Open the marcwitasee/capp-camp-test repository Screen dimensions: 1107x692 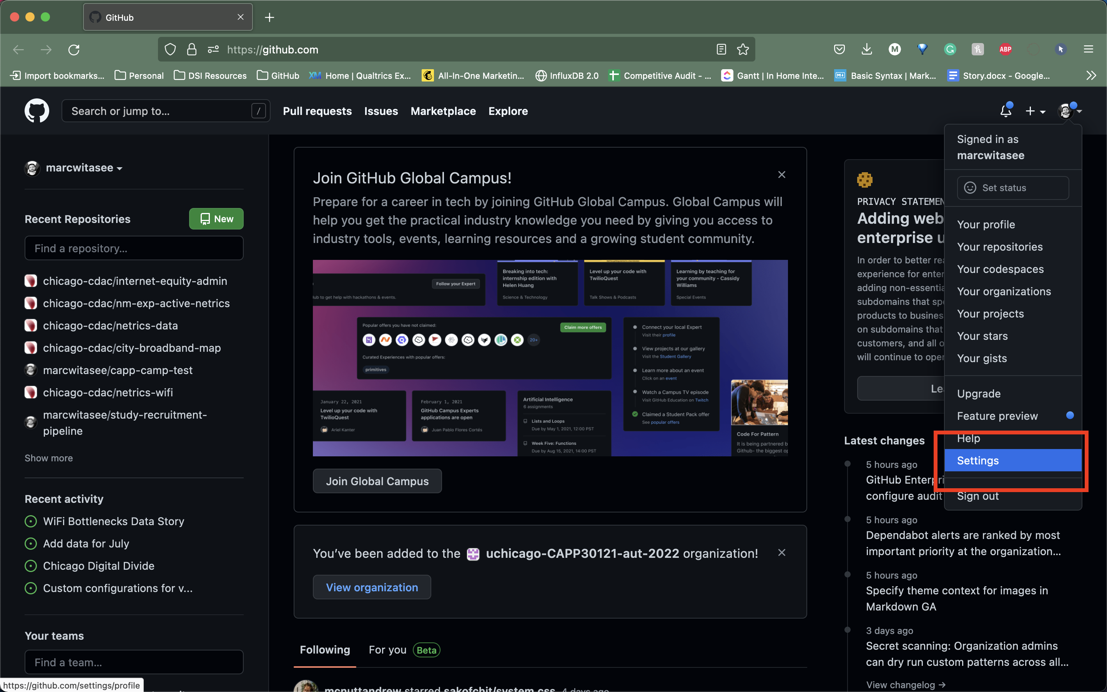click(118, 370)
